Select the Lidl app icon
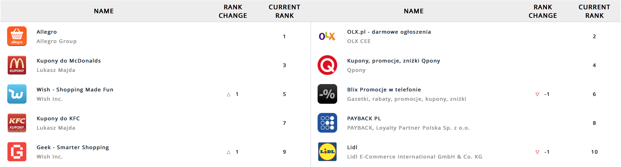Screen dimensions: 621x167 click(327, 152)
